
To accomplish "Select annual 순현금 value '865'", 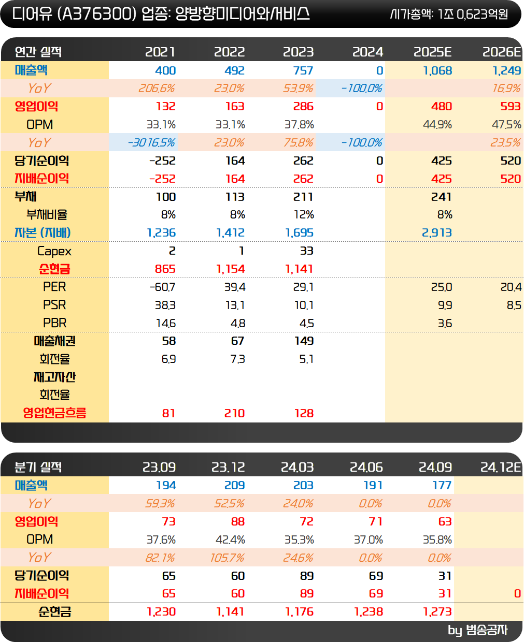I will pos(165,269).
